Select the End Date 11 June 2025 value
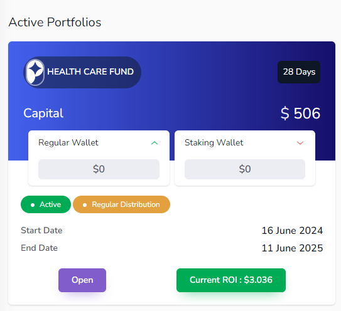The height and width of the screenshot is (311, 341). coord(292,248)
